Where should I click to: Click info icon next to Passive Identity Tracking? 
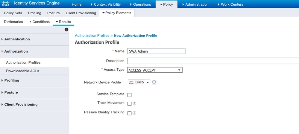tap(134, 113)
